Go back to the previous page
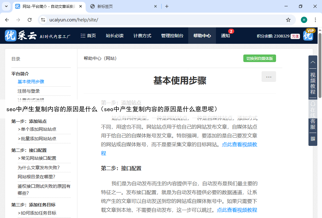 pos(7,20)
